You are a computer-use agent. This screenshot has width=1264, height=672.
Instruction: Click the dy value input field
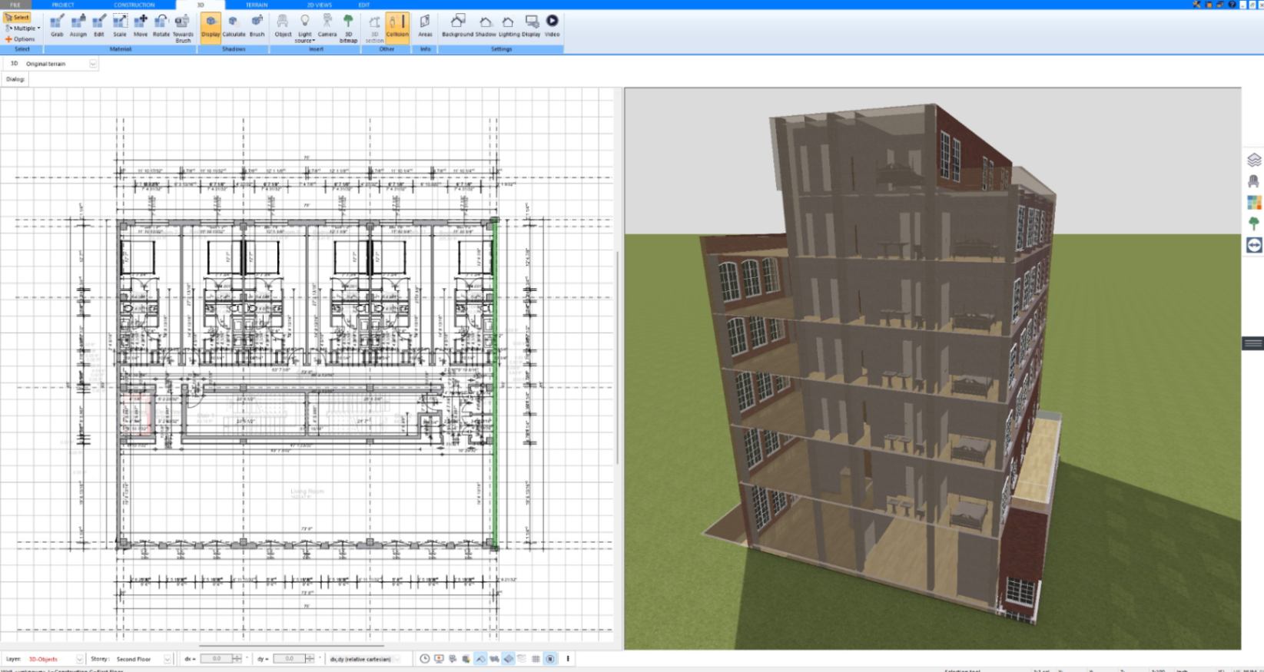(289, 659)
